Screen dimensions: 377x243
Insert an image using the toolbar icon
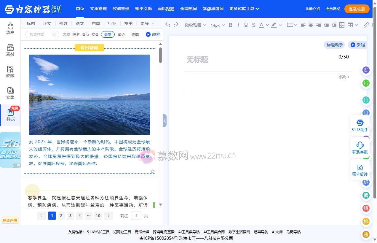342,25
